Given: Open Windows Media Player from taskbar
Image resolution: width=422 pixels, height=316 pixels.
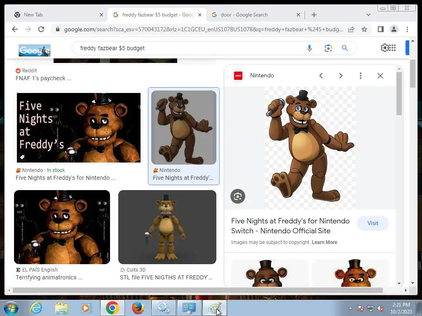Looking at the screenshot, I should [x=86, y=308].
